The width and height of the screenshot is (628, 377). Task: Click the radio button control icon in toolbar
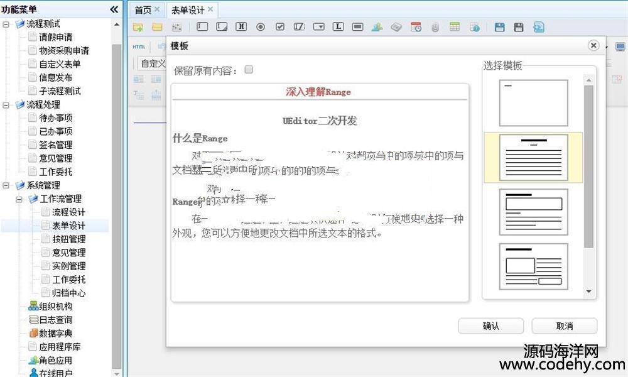coord(261,27)
